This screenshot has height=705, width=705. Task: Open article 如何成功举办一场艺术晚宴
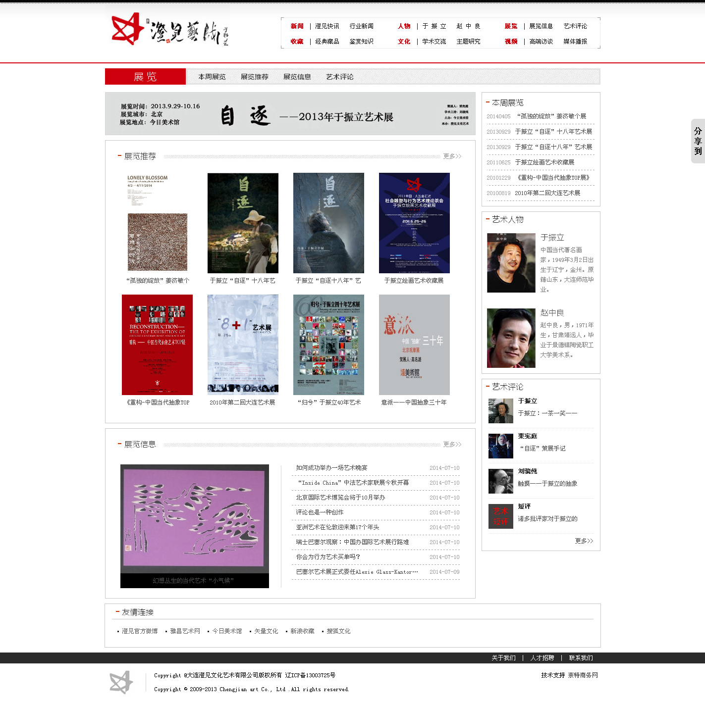(331, 468)
